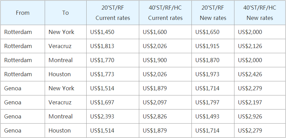
Task: Click the US$1,973 rate cell
Action: tap(207, 74)
